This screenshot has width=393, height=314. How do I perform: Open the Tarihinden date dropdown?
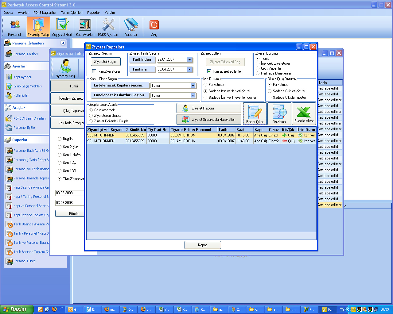189,60
